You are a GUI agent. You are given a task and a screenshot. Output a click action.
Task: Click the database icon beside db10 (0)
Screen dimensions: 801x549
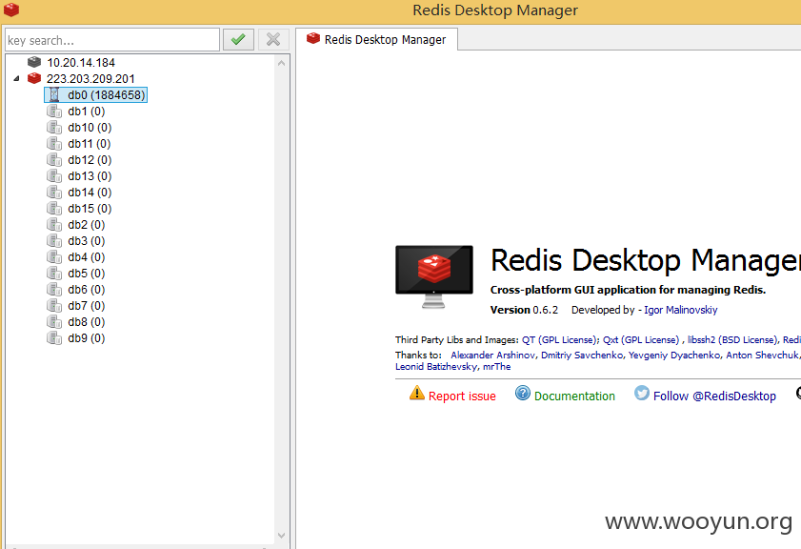pos(54,128)
